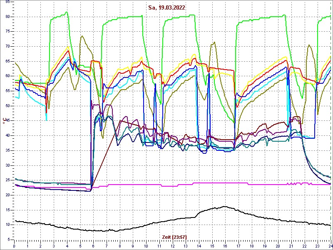Screen dimensions: 333x250
Task: Click hour 23 on the time axis
Action: [317, 245]
